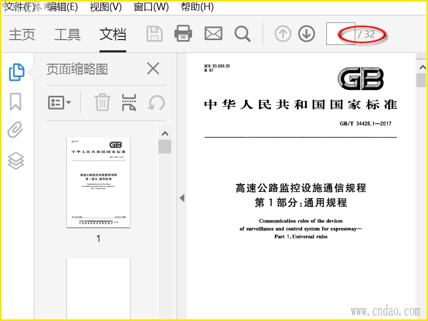Image resolution: width=428 pixels, height=321 pixels.
Task: Click the 页面缩略图 panel title
Action: pyautogui.click(x=77, y=69)
